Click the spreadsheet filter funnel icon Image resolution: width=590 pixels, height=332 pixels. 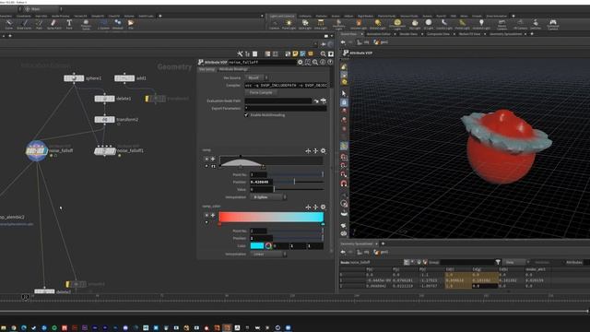pyautogui.click(x=498, y=262)
